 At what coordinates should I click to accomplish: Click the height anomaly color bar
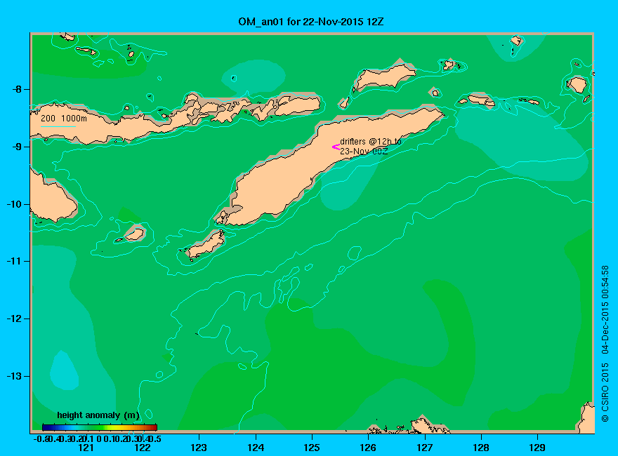coord(100,427)
